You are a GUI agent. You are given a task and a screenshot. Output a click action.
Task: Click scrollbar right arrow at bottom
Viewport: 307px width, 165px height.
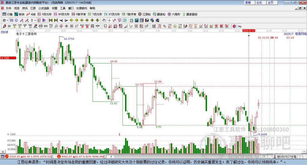264,156
